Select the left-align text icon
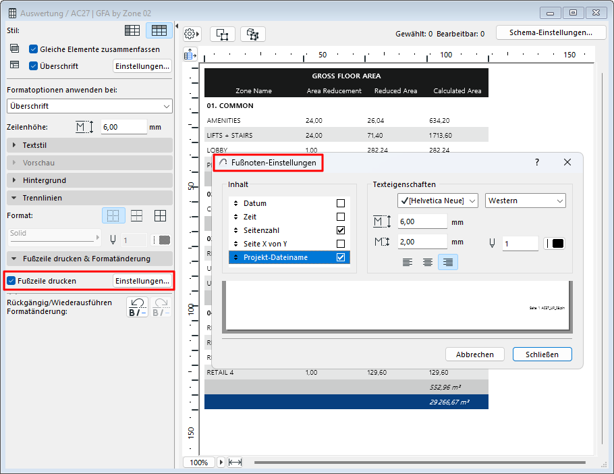 [408, 262]
